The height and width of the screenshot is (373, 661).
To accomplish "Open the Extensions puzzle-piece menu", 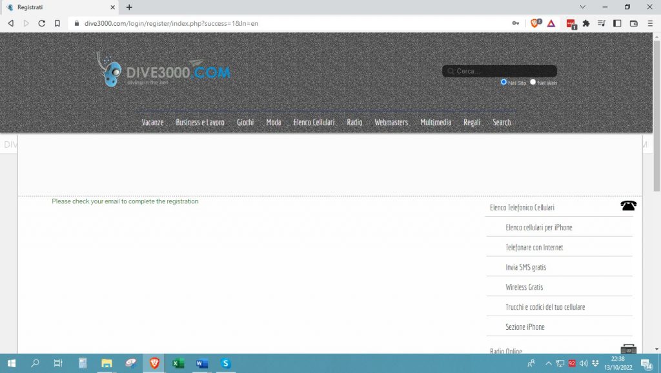I will click(586, 23).
